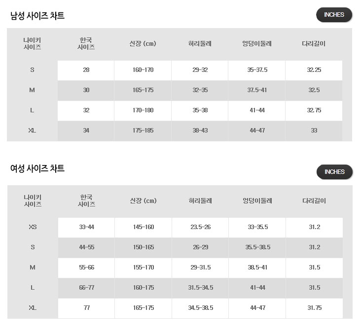Select men's leg length 33 cell
The width and height of the screenshot is (360, 335).
click(314, 131)
